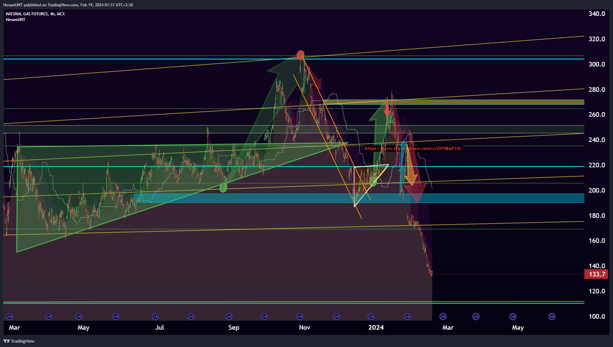Click the HesamUNT author name below the title
The width and height of the screenshot is (613, 347).
point(16,20)
